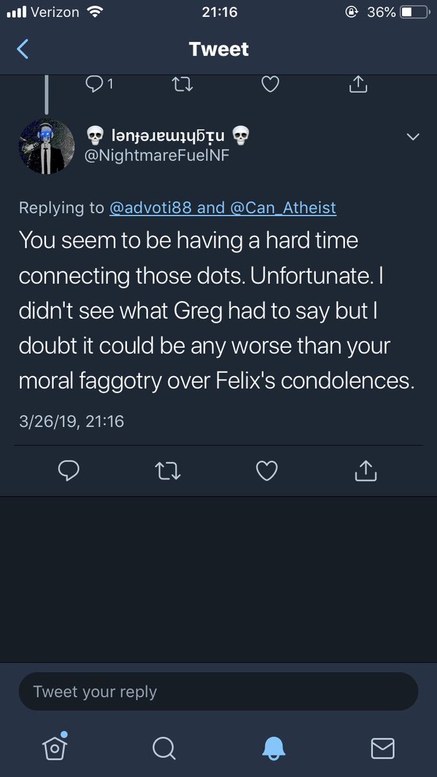The height and width of the screenshot is (777, 437).
Task: Like the main tweet
Action: [267, 471]
